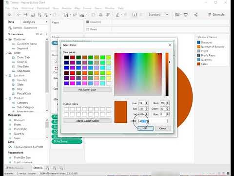The image size is (234, 176).
Task: Click the Sales legend color swatch
Action: point(198,64)
